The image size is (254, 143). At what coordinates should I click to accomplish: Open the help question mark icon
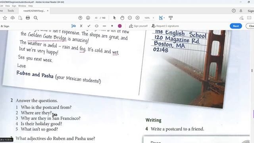point(234,11)
